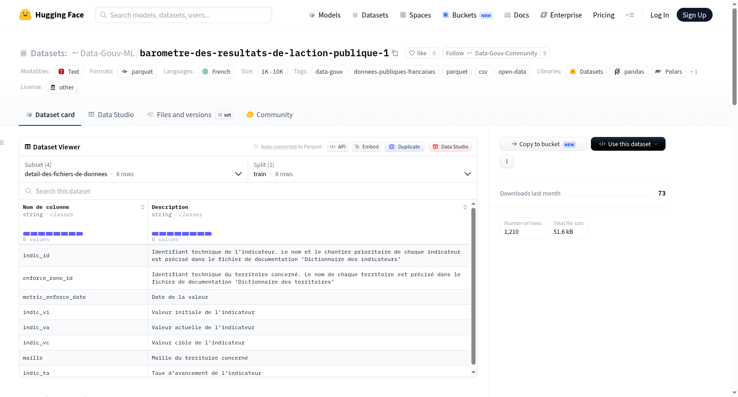The image size is (738, 397).
Task: Open the Data-Gouv-ML organization link
Action: click(107, 53)
